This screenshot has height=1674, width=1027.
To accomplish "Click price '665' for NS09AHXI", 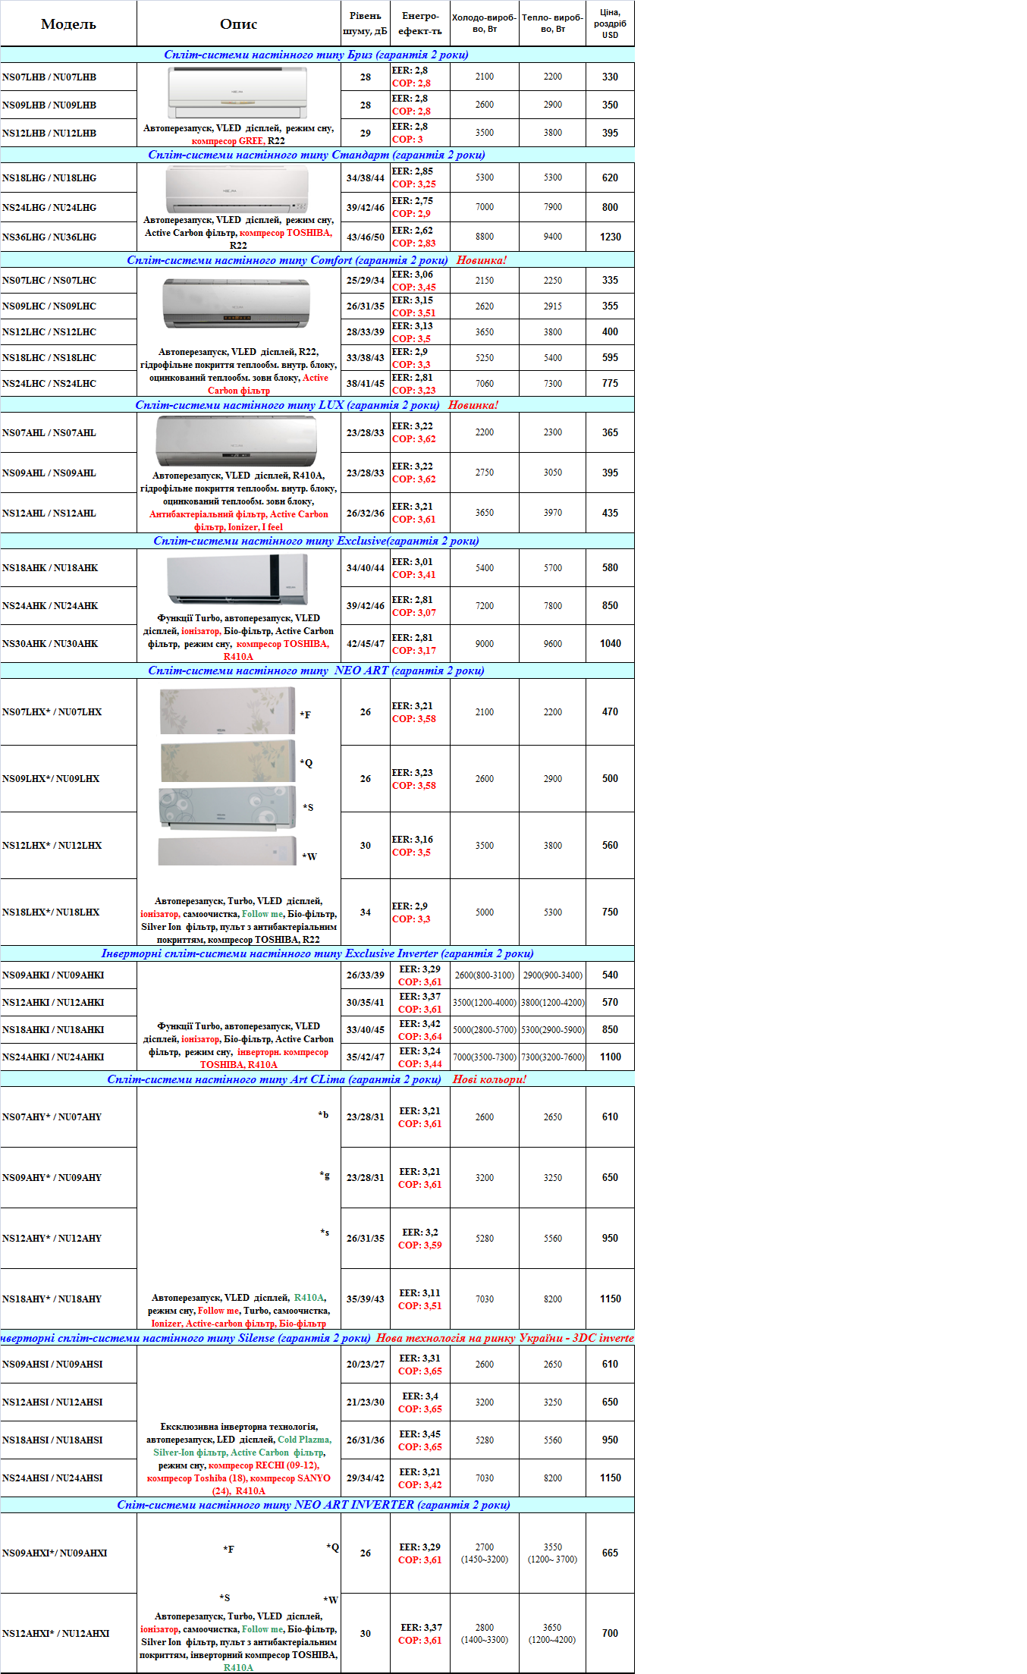I will 610,1553.
